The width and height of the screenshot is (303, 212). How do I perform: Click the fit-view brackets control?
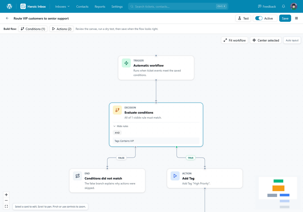[6, 206]
